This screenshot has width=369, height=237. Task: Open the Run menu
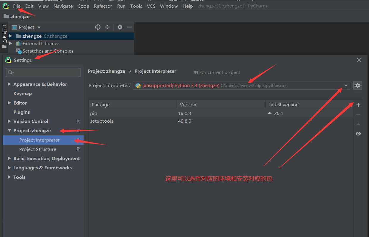click(x=121, y=6)
